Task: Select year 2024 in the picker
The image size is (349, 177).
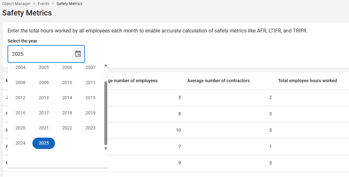Action: 20,143
